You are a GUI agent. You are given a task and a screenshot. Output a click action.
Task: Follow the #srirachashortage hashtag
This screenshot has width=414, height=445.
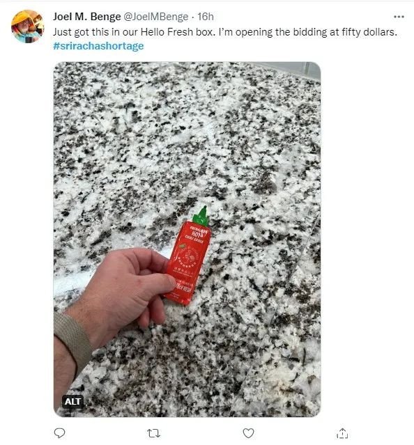[98, 46]
